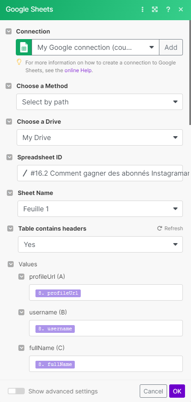
Task: Toggle Show advanced settings switch
Action: coord(16,391)
